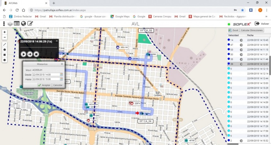
Task: Click the Desde date field
Action: [46, 75]
